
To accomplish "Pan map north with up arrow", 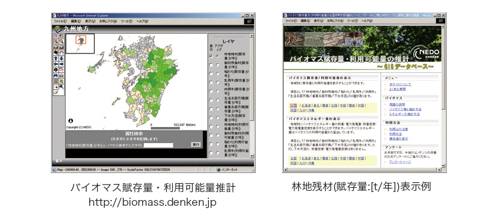I will click(x=56, y=58).
